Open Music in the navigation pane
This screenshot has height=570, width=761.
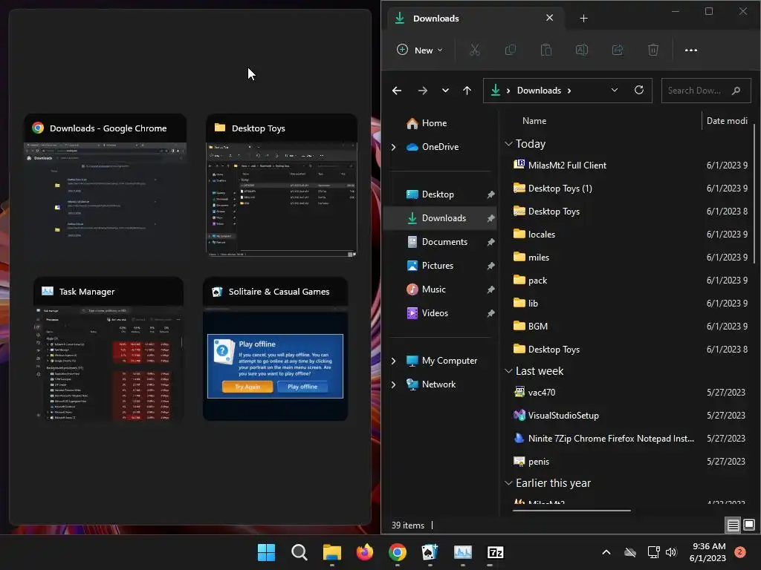click(441, 289)
